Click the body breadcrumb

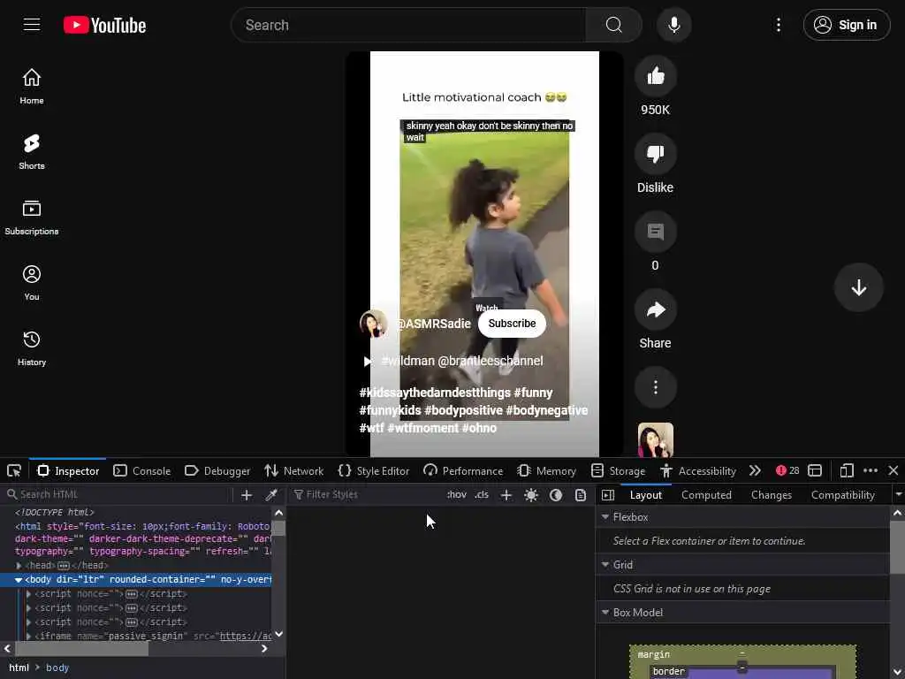coord(57,668)
